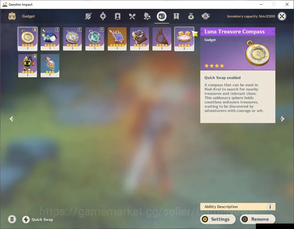
Task: Click the large compass image in detail panel
Action: click(x=258, y=53)
